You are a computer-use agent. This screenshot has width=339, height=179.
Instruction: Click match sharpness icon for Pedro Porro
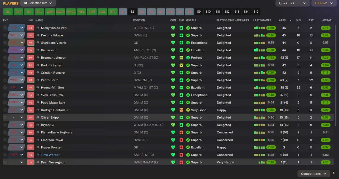[181, 80]
